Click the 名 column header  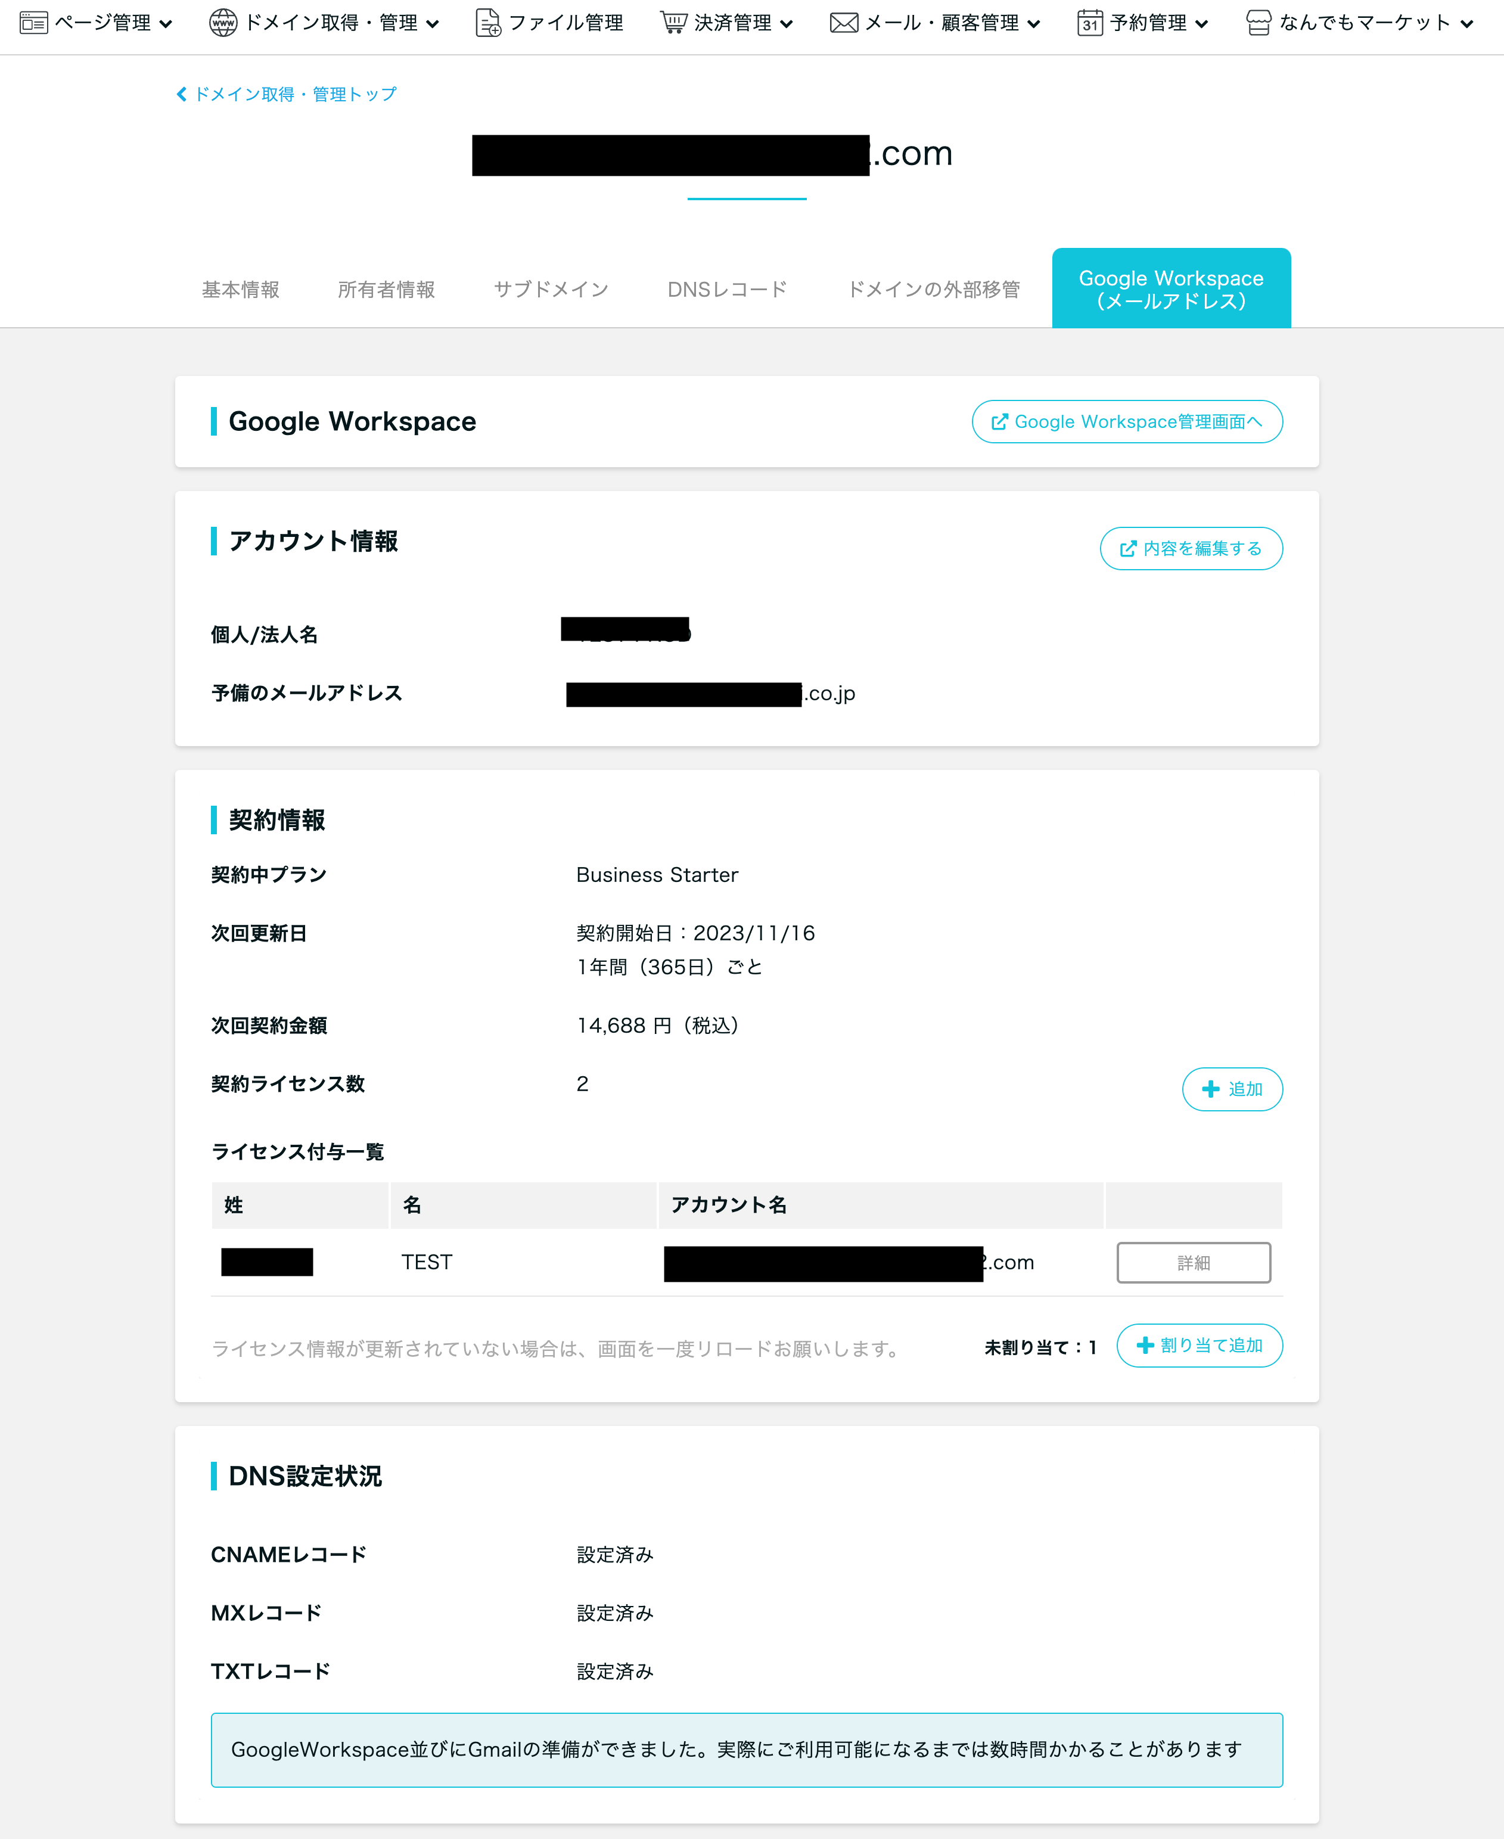(523, 1205)
